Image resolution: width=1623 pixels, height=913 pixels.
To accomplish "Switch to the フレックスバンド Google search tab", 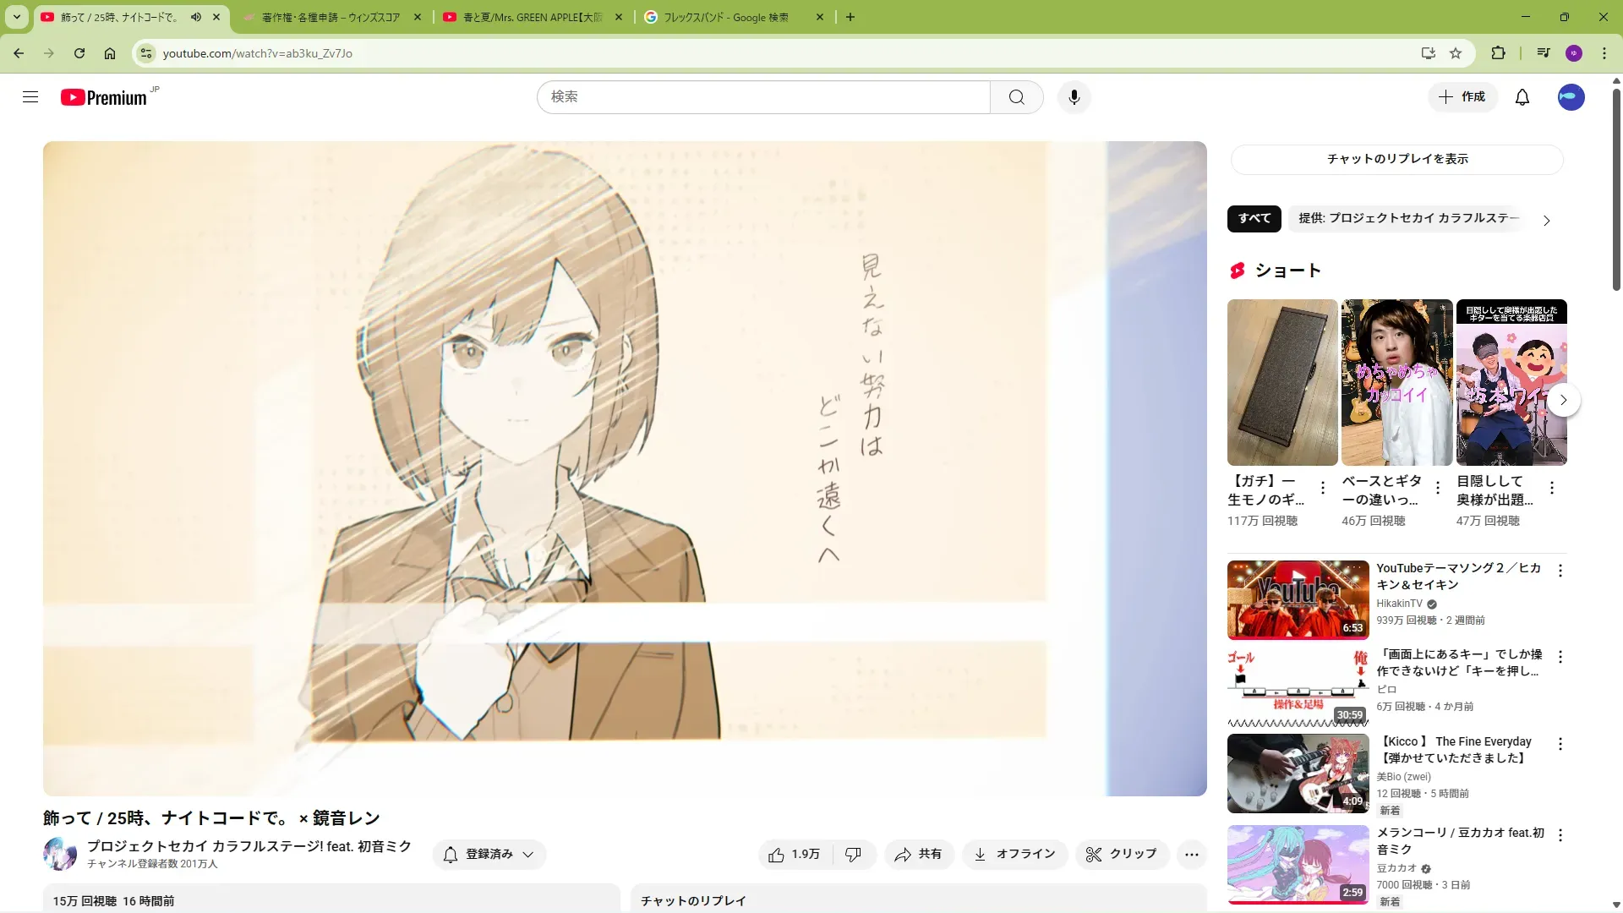I will (727, 17).
